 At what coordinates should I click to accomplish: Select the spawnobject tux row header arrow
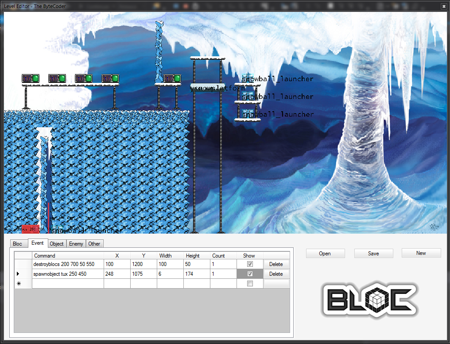click(x=18, y=274)
